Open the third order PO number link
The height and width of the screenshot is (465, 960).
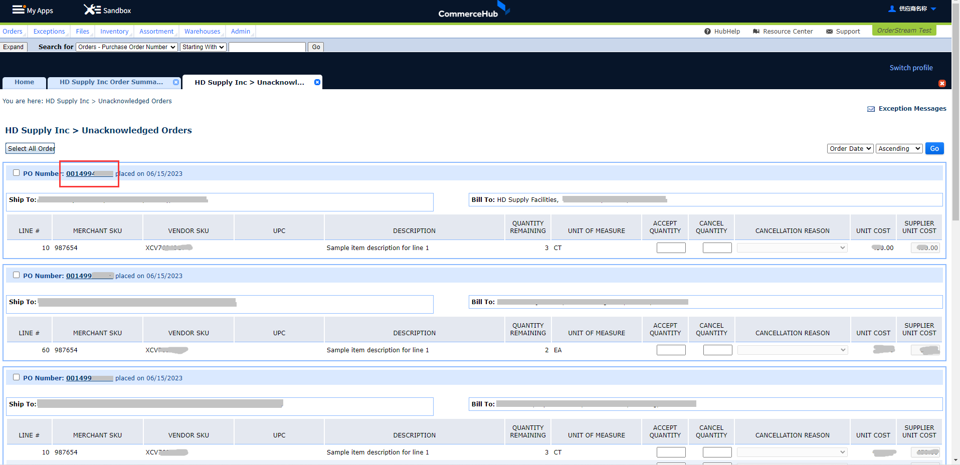pos(90,378)
